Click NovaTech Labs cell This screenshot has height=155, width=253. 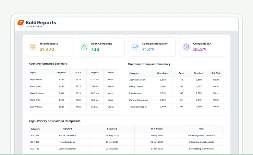[67, 142]
